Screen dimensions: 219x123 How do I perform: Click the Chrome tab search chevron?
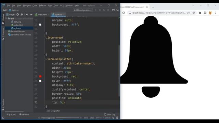click(x=193, y=5)
